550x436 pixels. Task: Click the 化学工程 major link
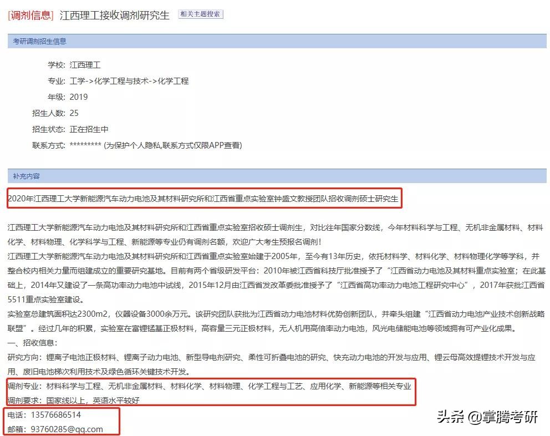[x=175, y=80]
